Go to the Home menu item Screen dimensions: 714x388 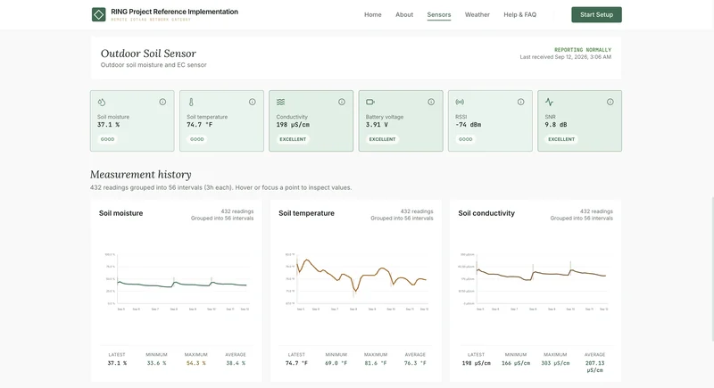[x=372, y=14]
